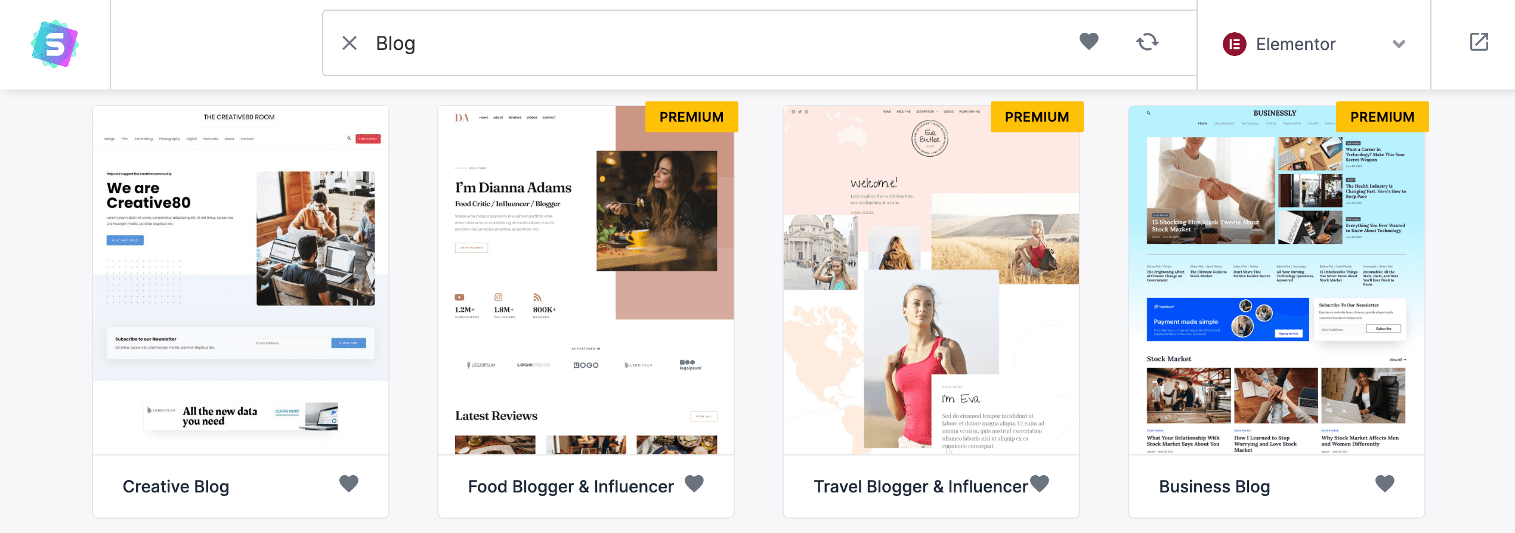Open the Travel Blogger template thumbnail
This screenshot has height=533, width=1515.
tap(932, 280)
